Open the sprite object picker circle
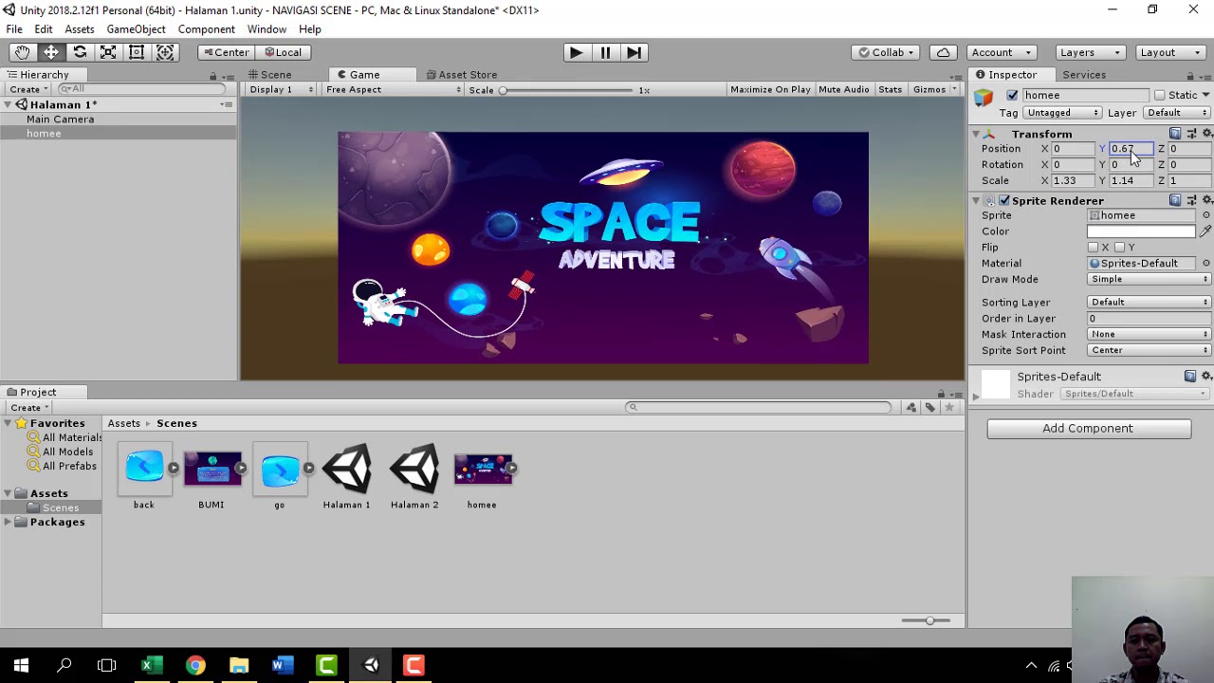The image size is (1214, 683). [x=1206, y=215]
